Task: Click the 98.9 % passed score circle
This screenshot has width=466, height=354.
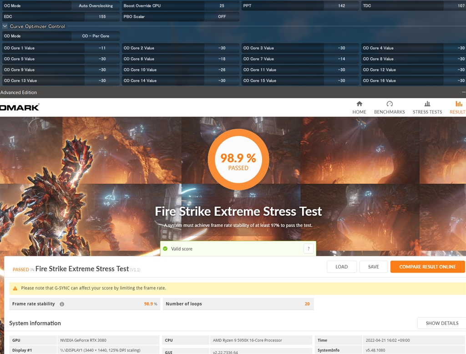Action: point(238,159)
